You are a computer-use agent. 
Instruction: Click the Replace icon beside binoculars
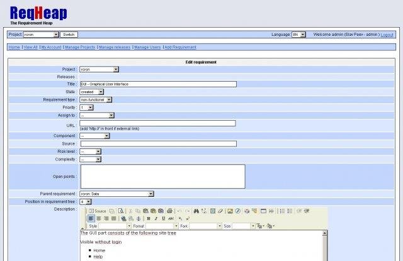[204, 211]
